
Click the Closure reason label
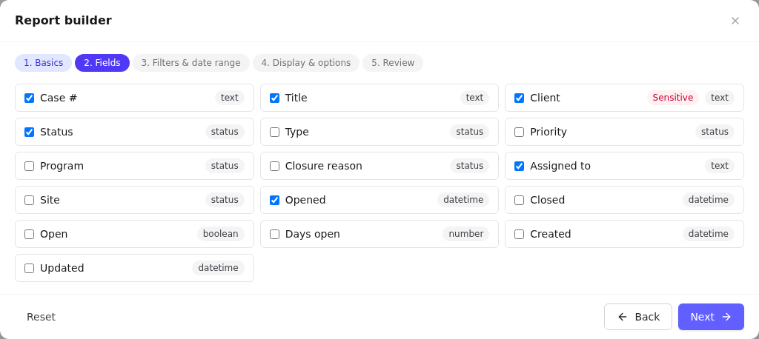click(323, 167)
